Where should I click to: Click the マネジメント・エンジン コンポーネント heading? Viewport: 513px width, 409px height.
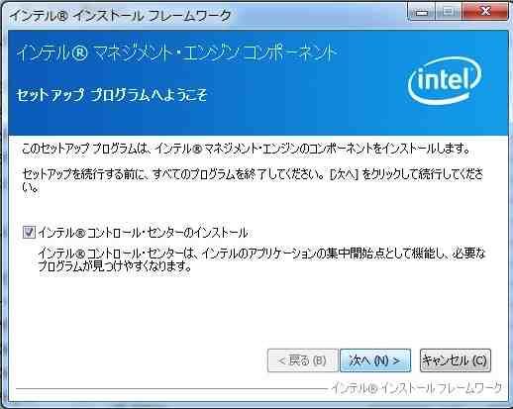click(x=215, y=53)
